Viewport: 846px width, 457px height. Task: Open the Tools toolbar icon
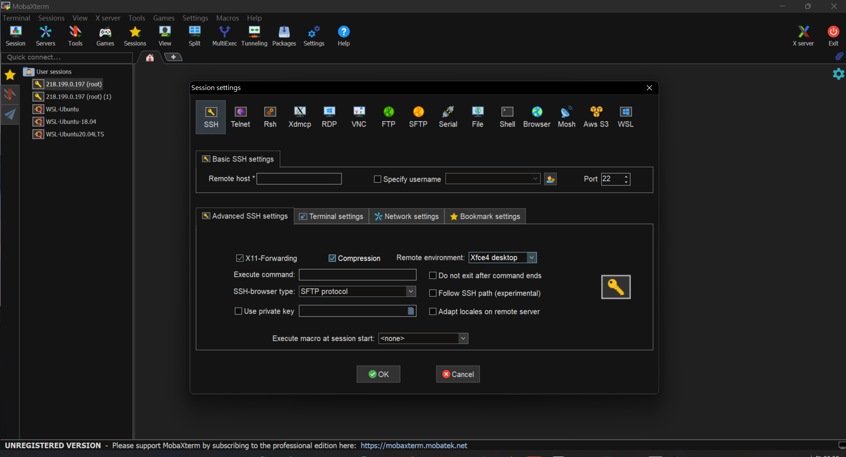click(x=75, y=36)
